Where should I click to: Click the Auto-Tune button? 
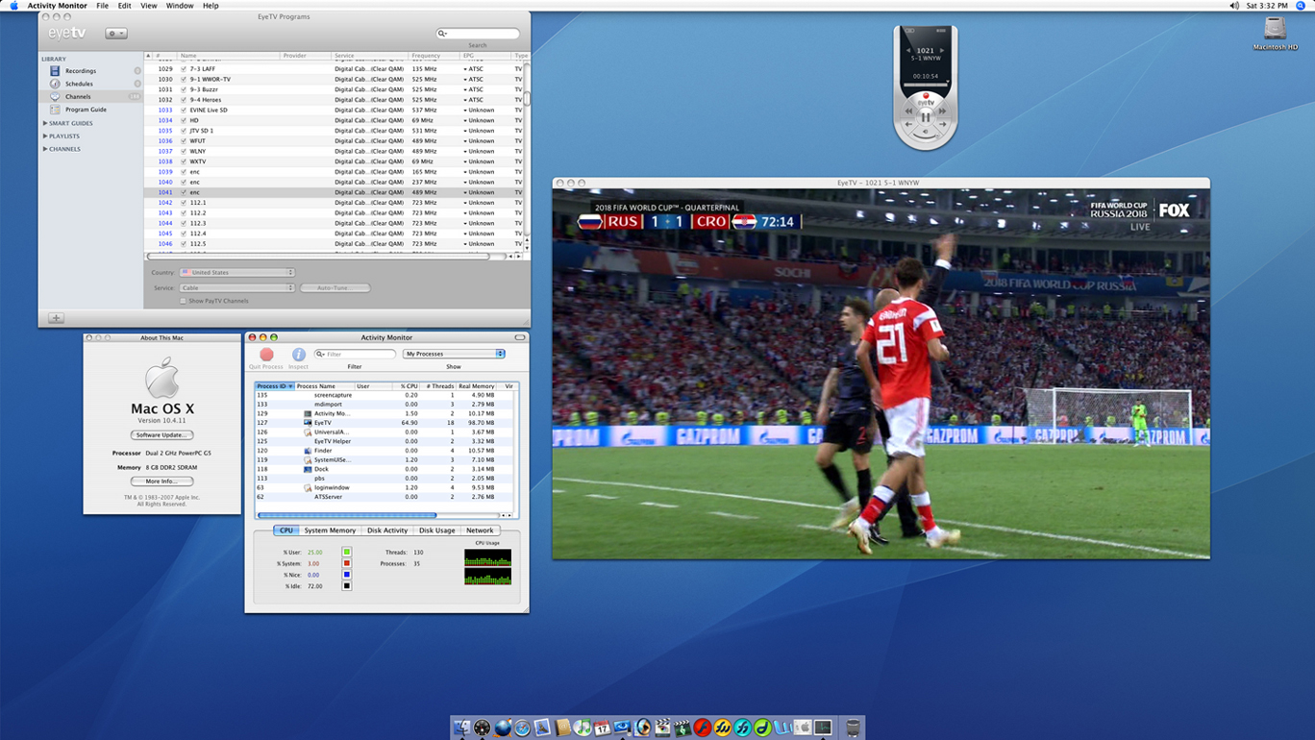click(x=335, y=288)
